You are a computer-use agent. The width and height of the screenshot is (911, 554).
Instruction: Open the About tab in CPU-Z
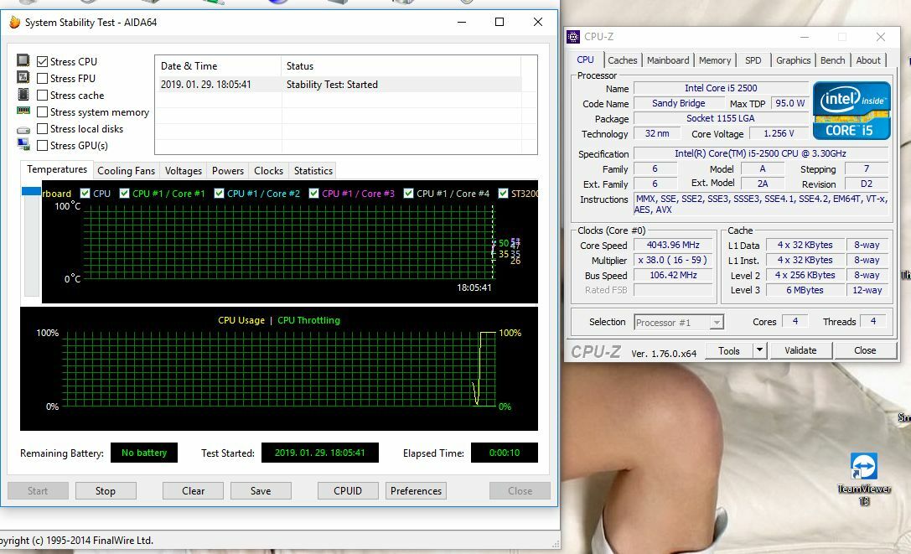(868, 60)
